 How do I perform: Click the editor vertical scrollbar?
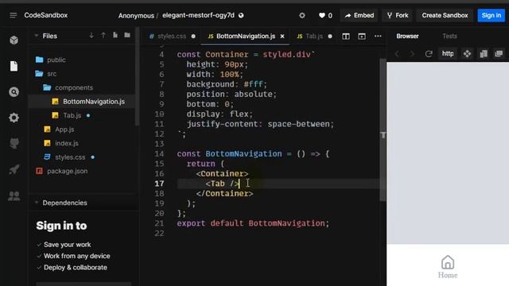pos(383,129)
